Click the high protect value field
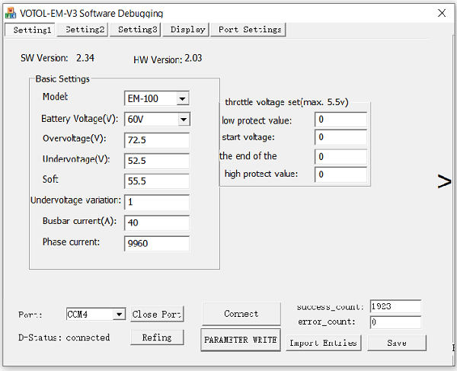 340,174
